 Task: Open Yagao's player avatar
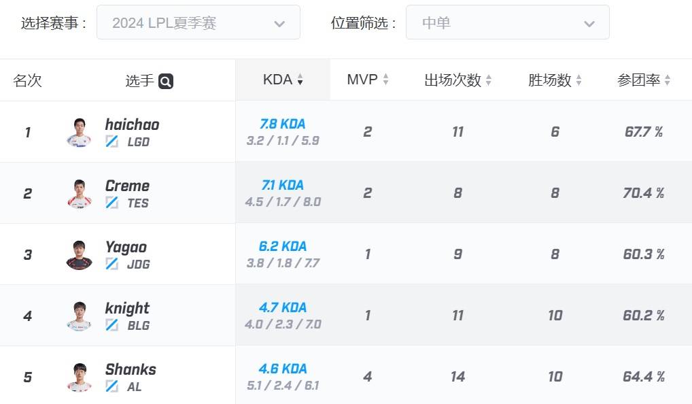point(79,255)
